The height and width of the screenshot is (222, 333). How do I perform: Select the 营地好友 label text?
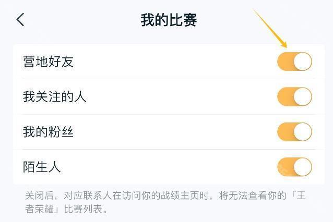(x=49, y=62)
